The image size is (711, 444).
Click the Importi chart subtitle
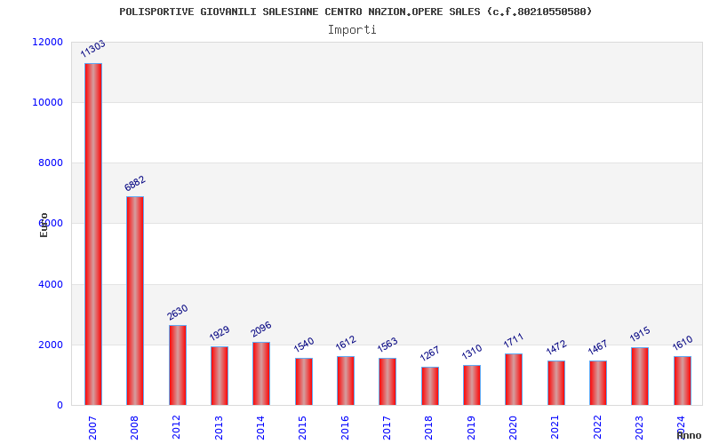point(352,30)
